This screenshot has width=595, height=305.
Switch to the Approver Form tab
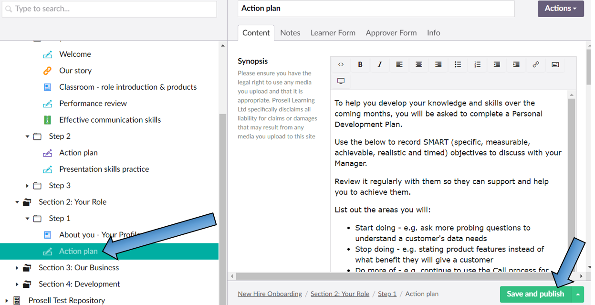391,32
